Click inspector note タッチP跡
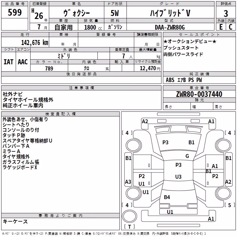 14,135
